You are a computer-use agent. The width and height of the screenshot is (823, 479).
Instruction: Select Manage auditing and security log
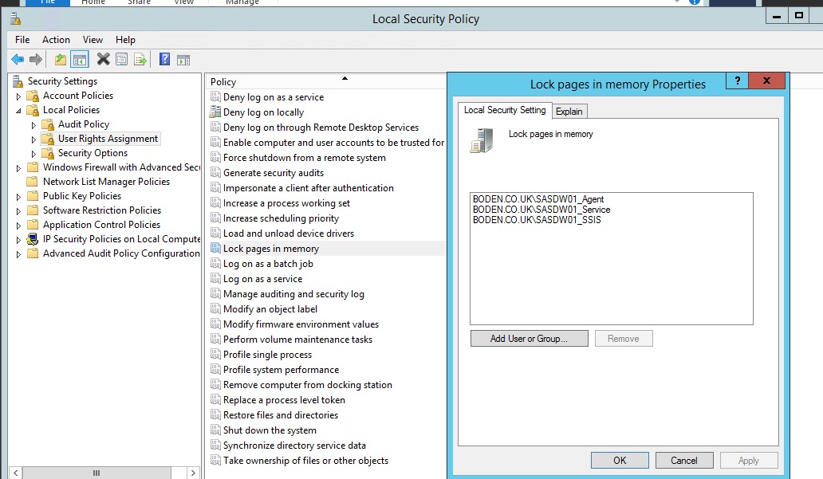click(x=293, y=294)
